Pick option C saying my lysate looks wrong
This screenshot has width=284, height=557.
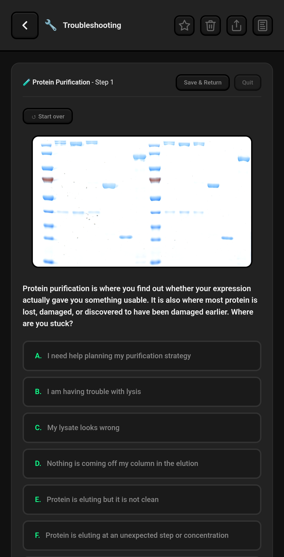[x=142, y=428]
